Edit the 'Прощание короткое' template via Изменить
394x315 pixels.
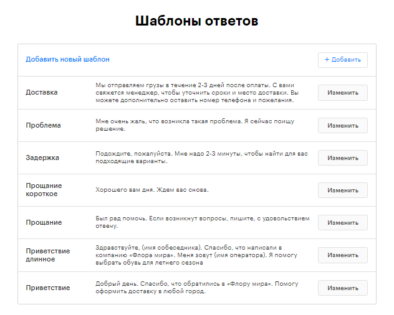(342, 190)
